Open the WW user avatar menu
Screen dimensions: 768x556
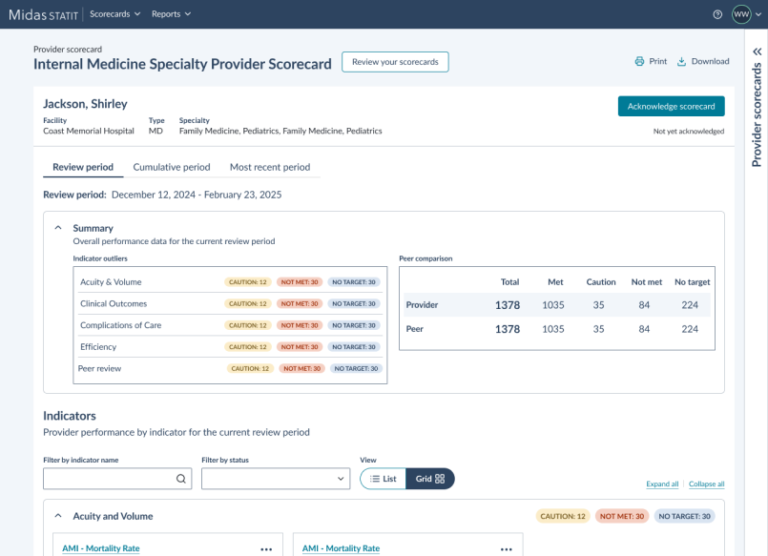coord(741,14)
